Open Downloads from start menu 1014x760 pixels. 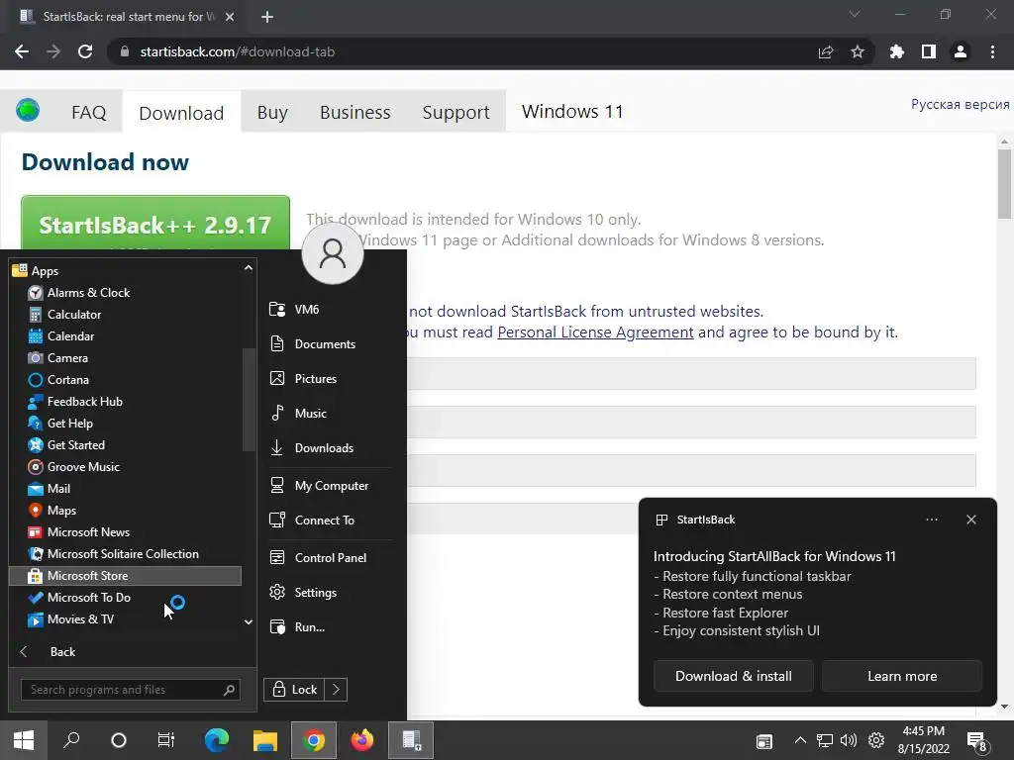click(x=312, y=448)
